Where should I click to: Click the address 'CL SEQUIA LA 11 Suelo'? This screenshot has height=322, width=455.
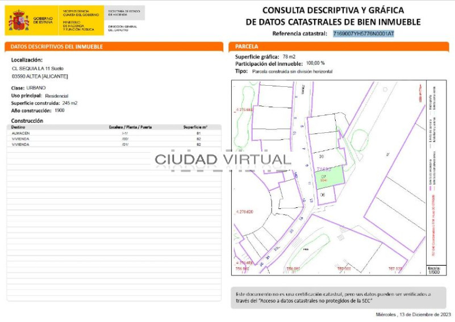37,69
